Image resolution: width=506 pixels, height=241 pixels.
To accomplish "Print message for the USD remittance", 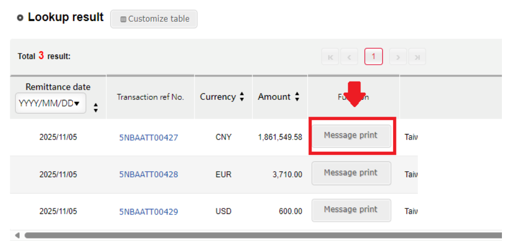I will [x=351, y=210].
